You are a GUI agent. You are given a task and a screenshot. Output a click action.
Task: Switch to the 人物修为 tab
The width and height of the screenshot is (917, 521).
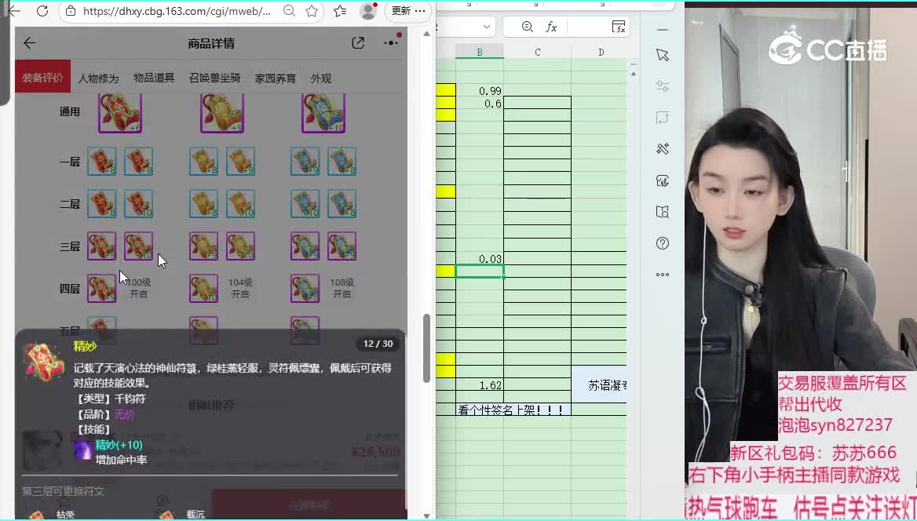[x=98, y=78]
